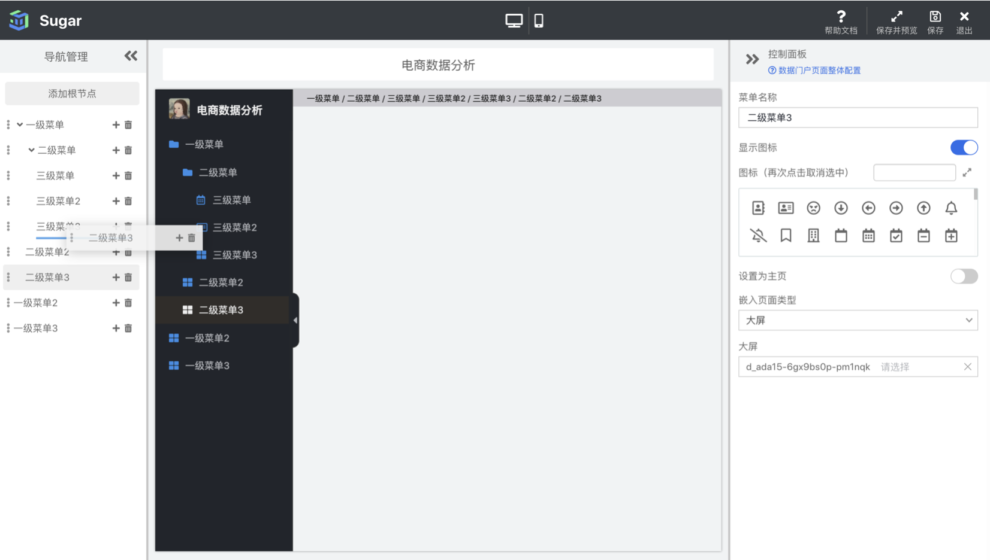Expand the icon picker panel
The width and height of the screenshot is (990, 560).
[x=967, y=172]
